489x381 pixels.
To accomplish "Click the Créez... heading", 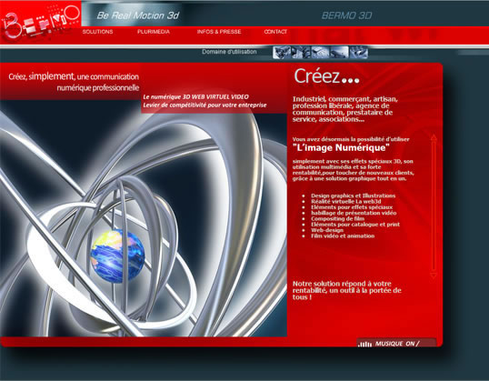I will (326, 76).
